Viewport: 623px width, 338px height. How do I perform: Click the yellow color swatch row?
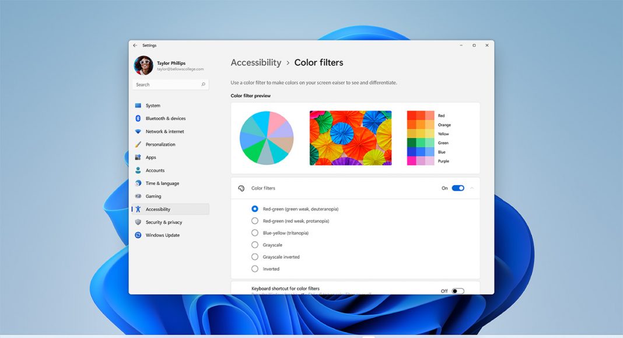tap(421, 133)
